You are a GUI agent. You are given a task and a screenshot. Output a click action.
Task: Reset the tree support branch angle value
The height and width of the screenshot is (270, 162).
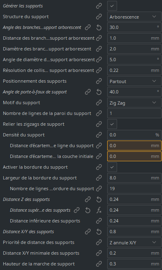pos(99,27)
